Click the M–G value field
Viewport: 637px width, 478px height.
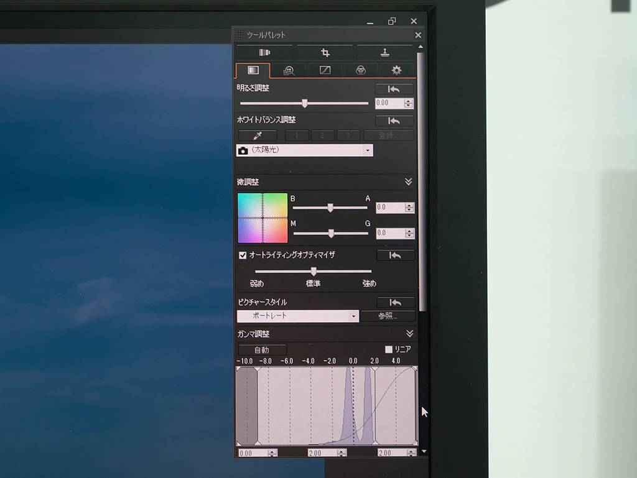(391, 233)
